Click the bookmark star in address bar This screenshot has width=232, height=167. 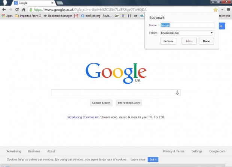point(216,9)
